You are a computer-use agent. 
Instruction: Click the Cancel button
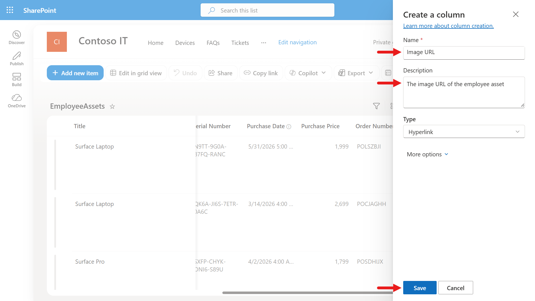tap(456, 288)
